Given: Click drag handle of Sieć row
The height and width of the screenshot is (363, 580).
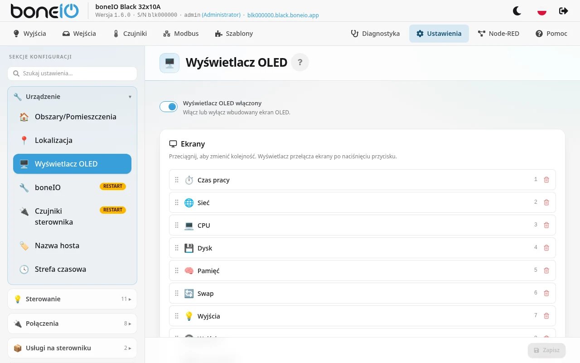Looking at the screenshot, I should pos(177,202).
